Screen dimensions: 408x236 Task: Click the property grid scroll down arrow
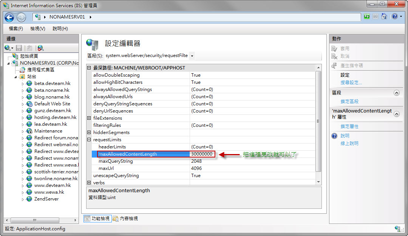click(318, 182)
